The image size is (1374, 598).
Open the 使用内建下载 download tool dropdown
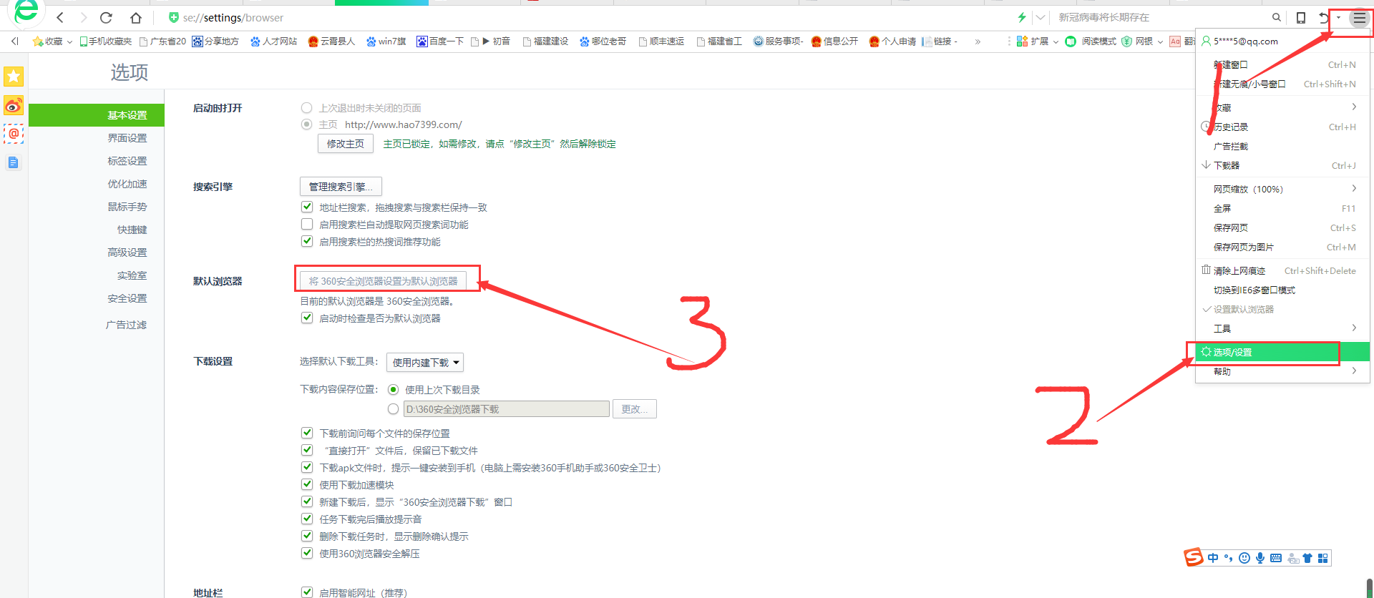(425, 363)
